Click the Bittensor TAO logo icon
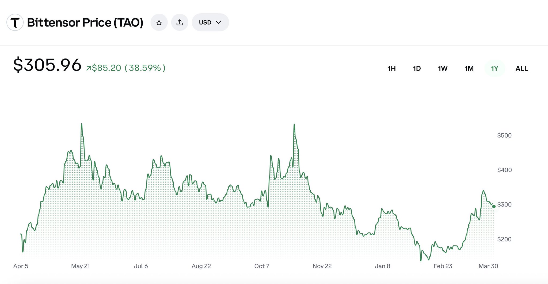 15,22
